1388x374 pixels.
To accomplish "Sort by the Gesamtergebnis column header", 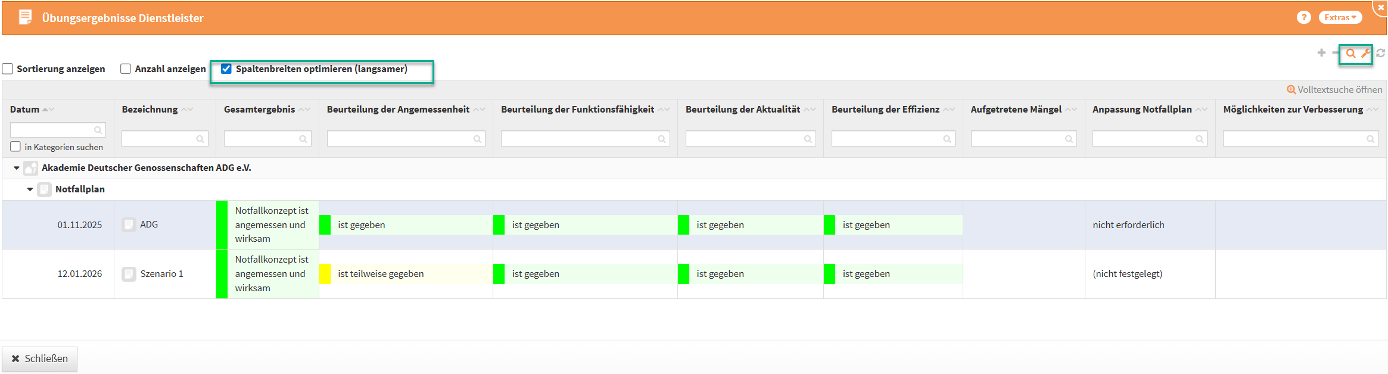I will pyautogui.click(x=259, y=110).
